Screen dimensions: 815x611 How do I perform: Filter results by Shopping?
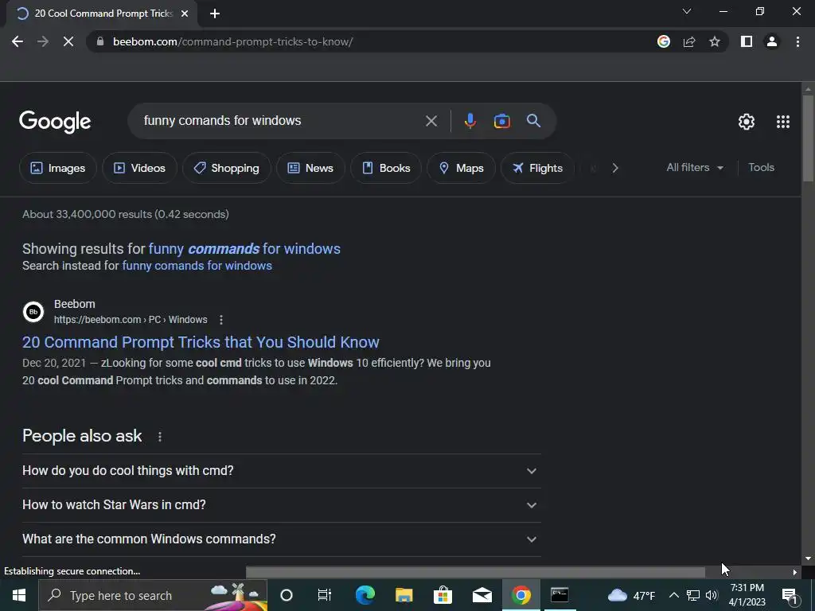[226, 168]
